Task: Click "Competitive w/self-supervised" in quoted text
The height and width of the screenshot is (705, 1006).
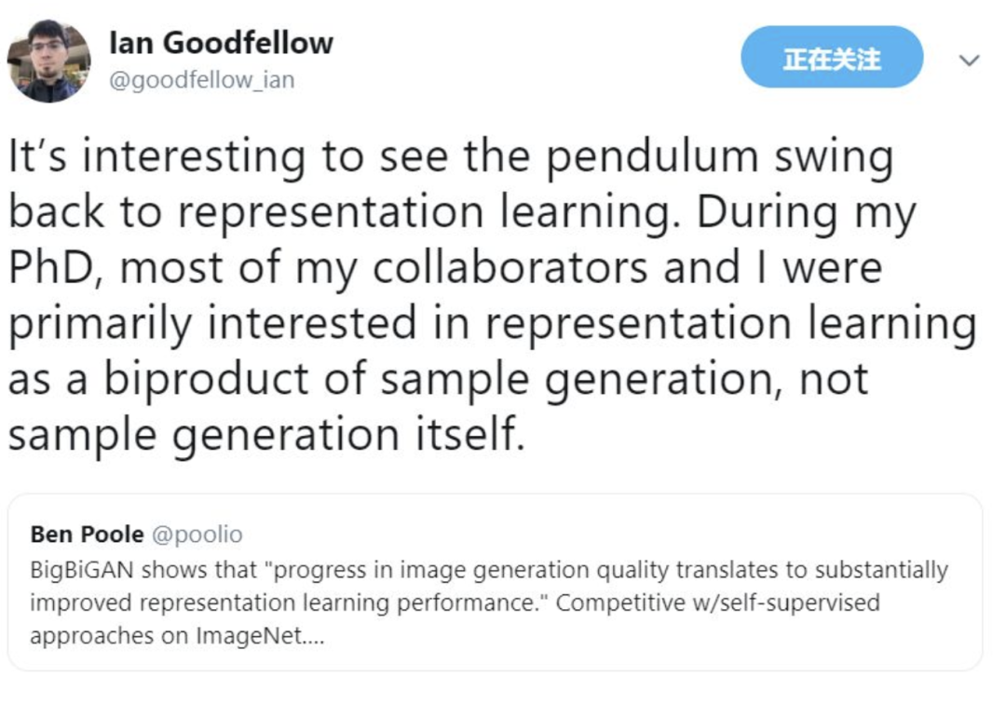Action: pos(717,603)
